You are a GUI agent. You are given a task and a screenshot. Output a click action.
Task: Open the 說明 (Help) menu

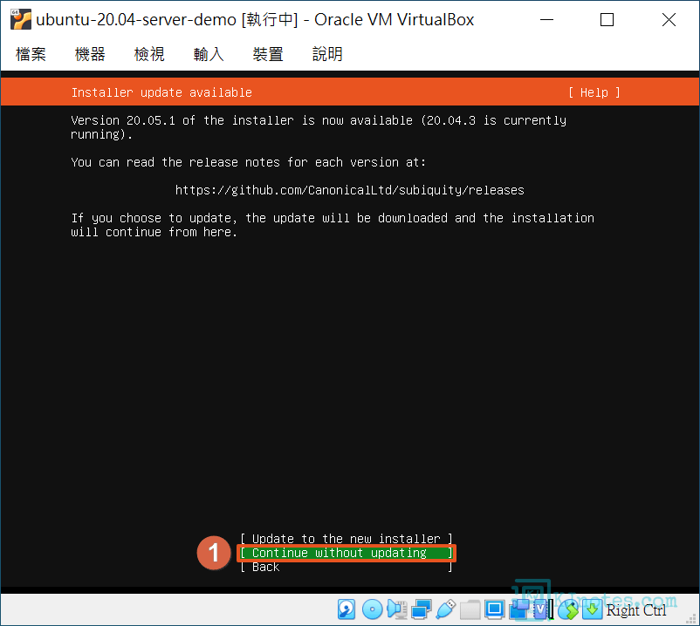tap(327, 54)
